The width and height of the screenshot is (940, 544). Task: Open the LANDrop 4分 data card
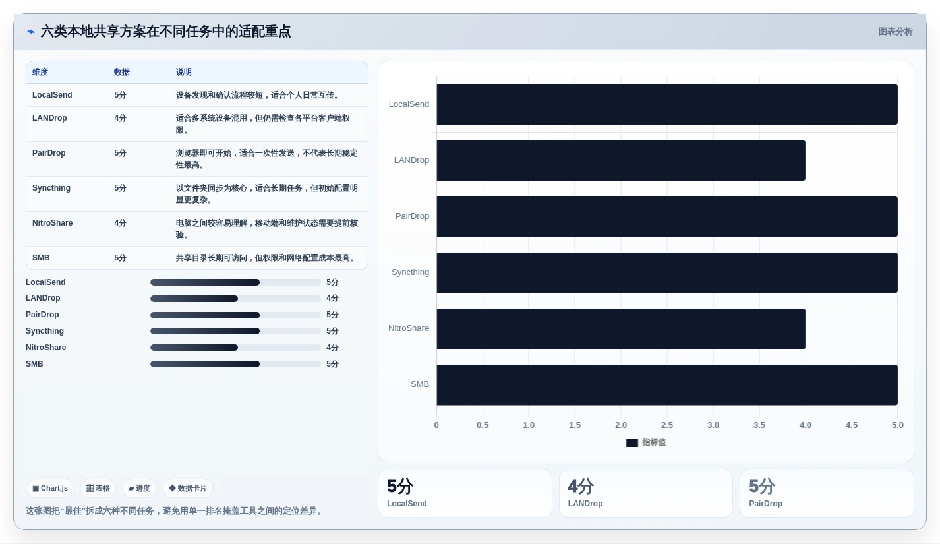click(x=646, y=493)
